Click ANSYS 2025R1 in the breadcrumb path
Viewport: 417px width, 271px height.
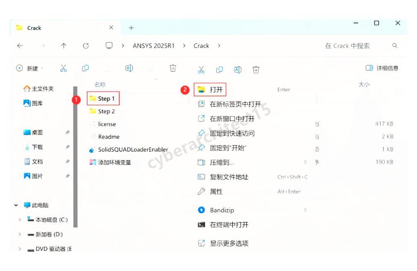pos(153,46)
